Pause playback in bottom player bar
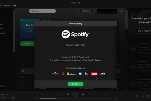 [75, 94]
